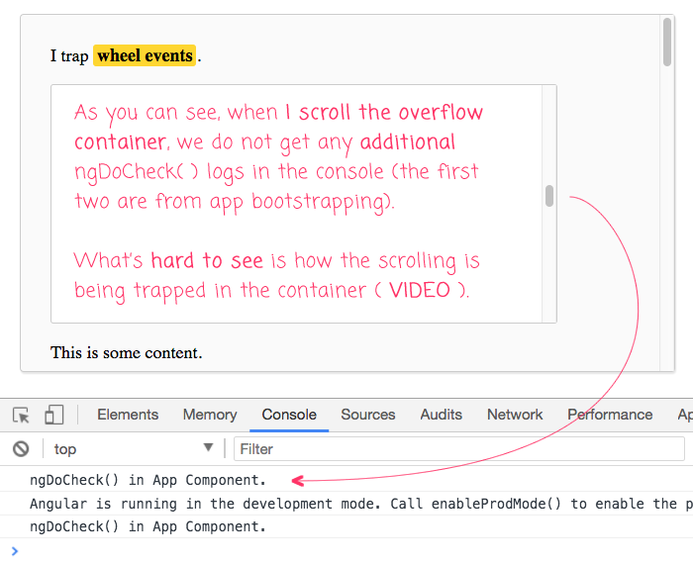Image resolution: width=693 pixels, height=564 pixels.
Task: Switch to the Elements tab
Action: tap(128, 415)
